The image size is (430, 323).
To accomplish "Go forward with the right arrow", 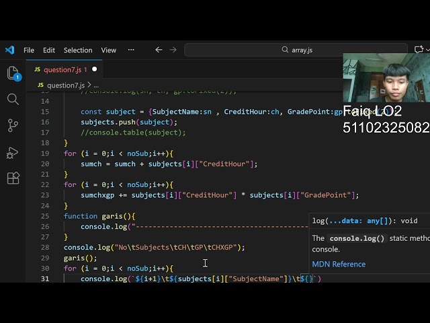I will 173,50.
